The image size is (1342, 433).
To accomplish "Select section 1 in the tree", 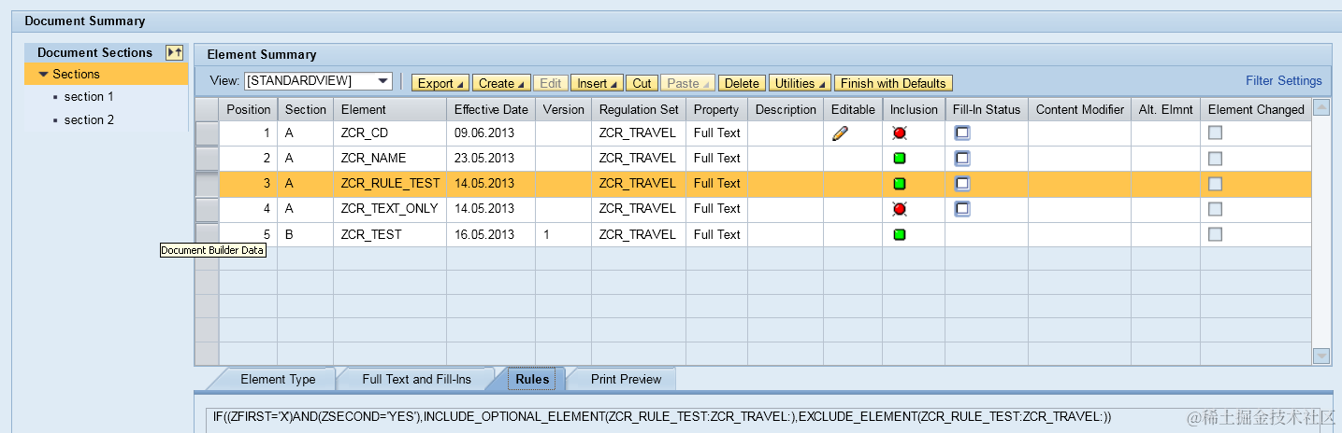I will [x=89, y=97].
